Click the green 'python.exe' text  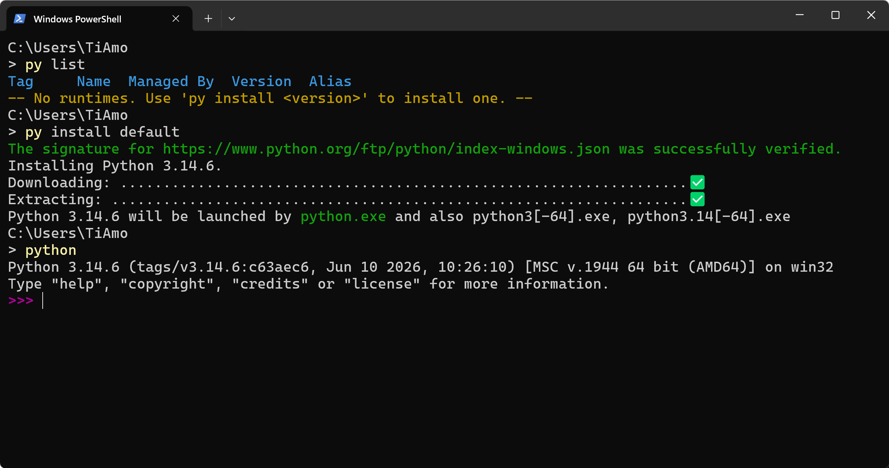point(343,217)
